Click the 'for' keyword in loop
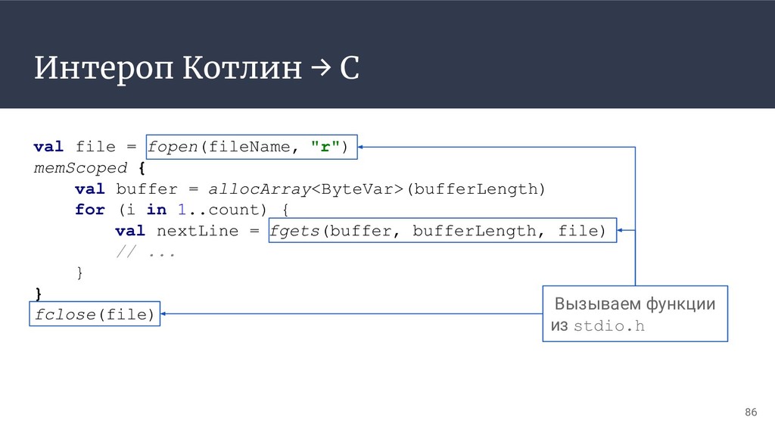 tap(90, 210)
